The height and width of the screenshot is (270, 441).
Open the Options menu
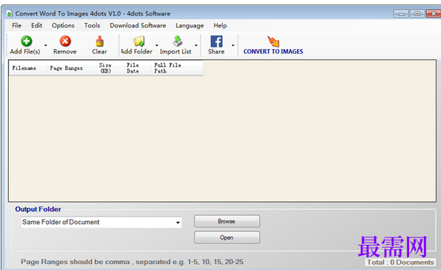pyautogui.click(x=63, y=25)
